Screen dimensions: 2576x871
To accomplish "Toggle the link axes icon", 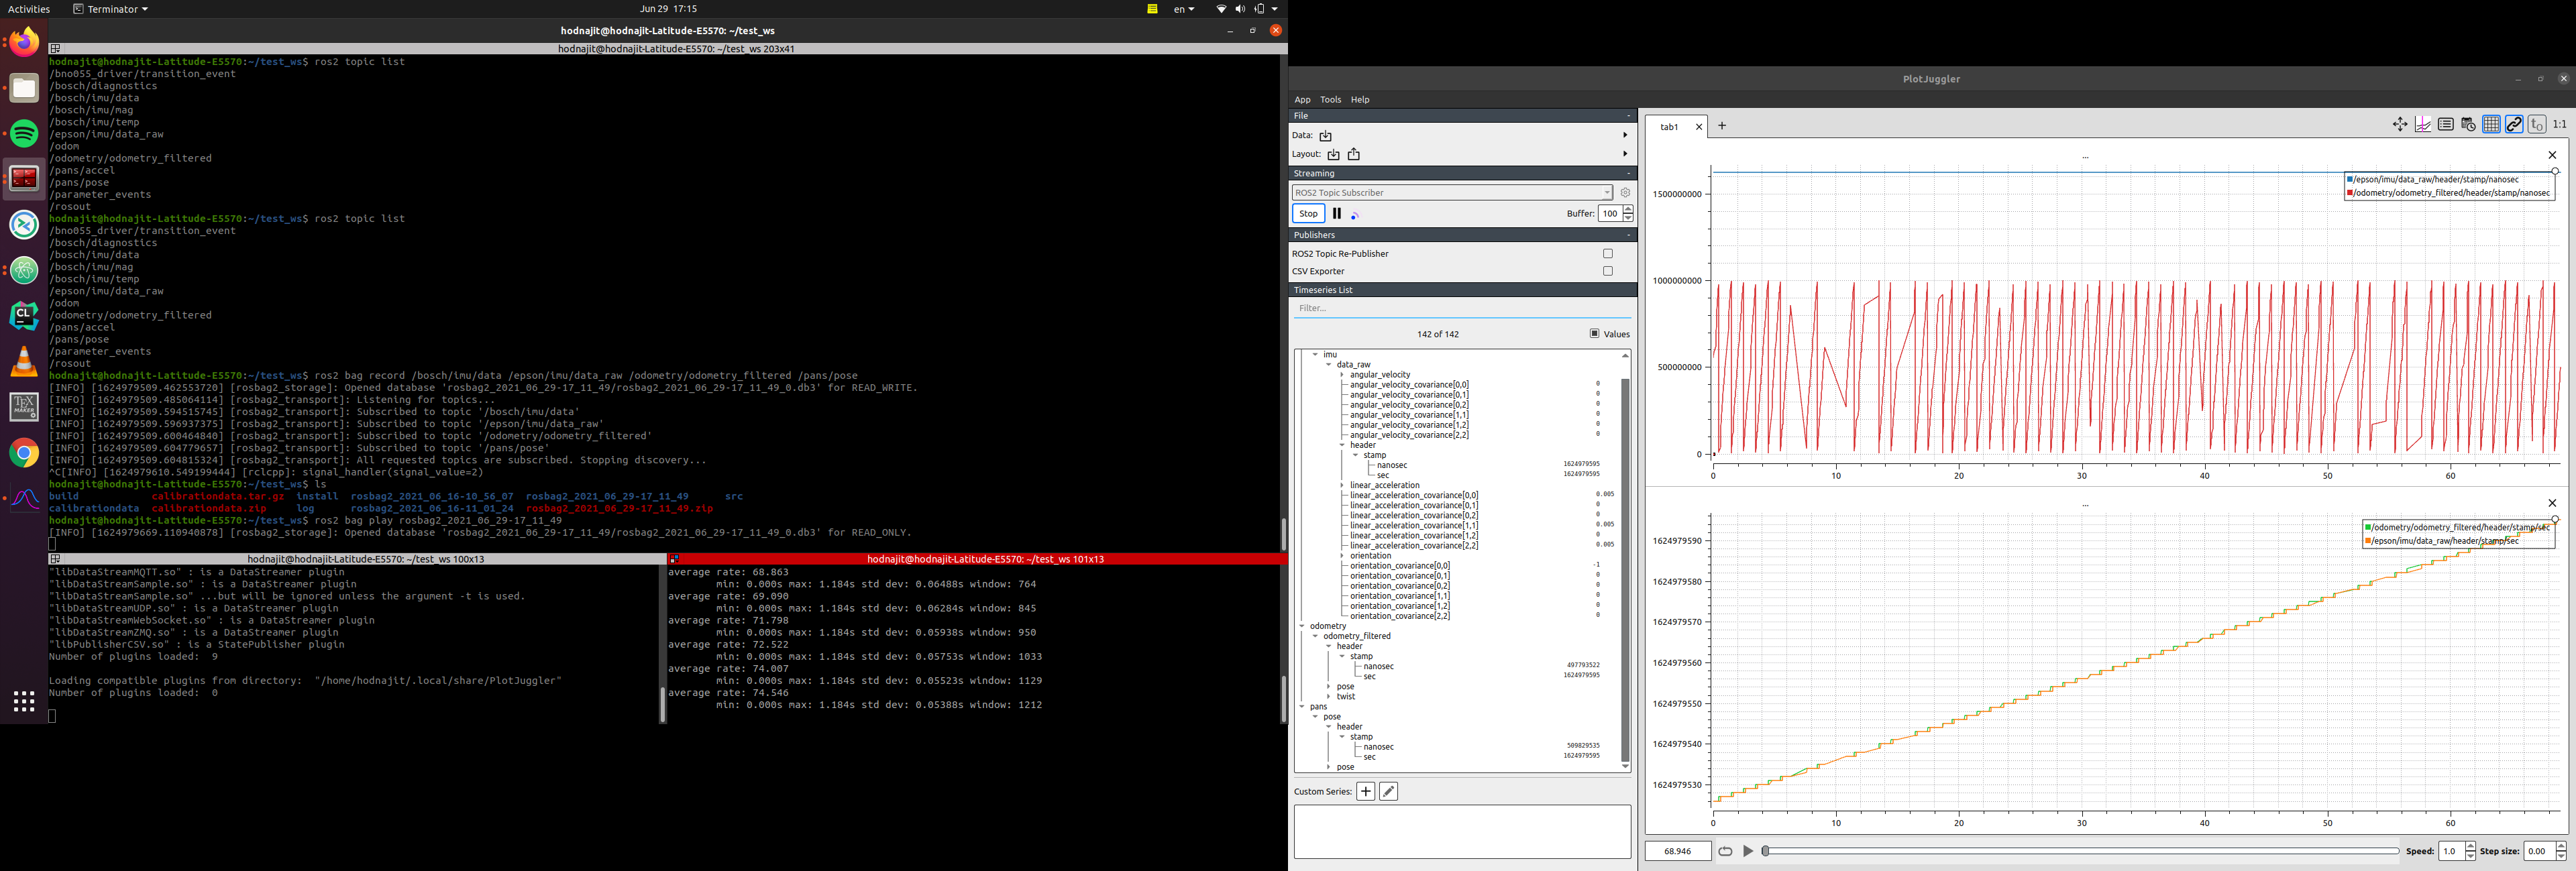I will [x=2514, y=124].
